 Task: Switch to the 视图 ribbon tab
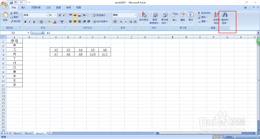pos(79,8)
